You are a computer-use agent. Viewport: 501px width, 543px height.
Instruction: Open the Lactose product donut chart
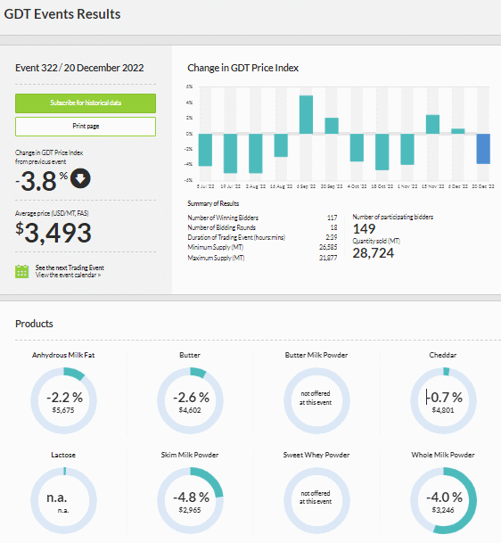[x=63, y=500]
